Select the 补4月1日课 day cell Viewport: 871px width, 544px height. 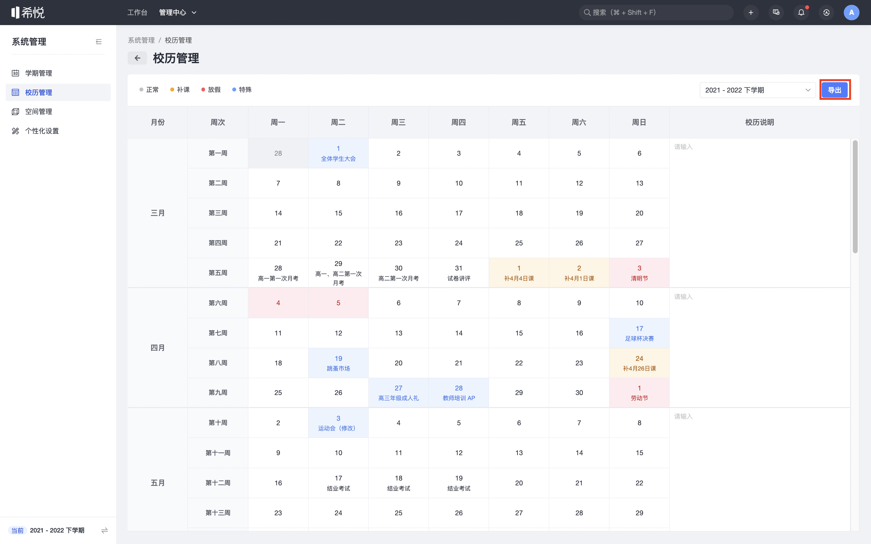coord(579,273)
